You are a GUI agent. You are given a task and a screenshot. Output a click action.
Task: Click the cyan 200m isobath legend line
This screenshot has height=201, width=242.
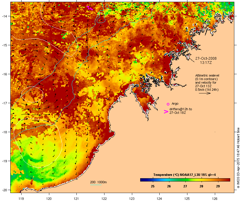(x=96, y=185)
